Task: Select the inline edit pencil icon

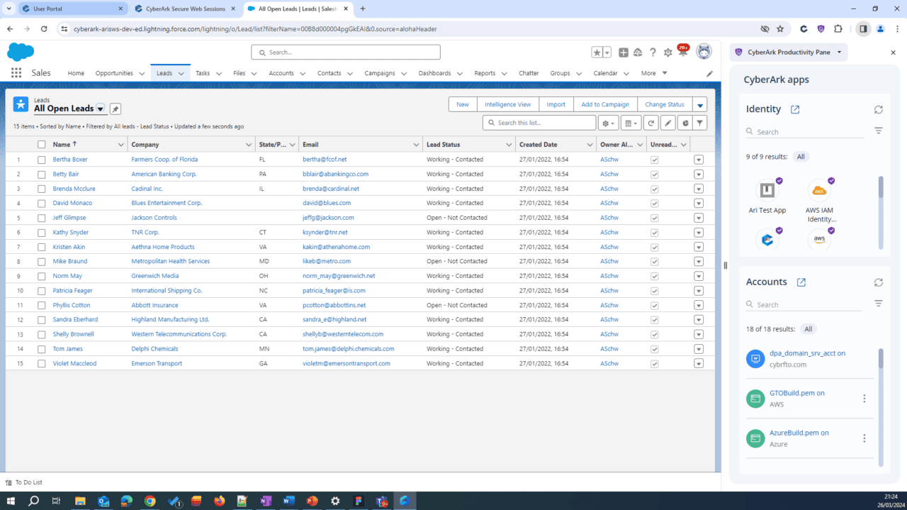Action: (x=667, y=122)
